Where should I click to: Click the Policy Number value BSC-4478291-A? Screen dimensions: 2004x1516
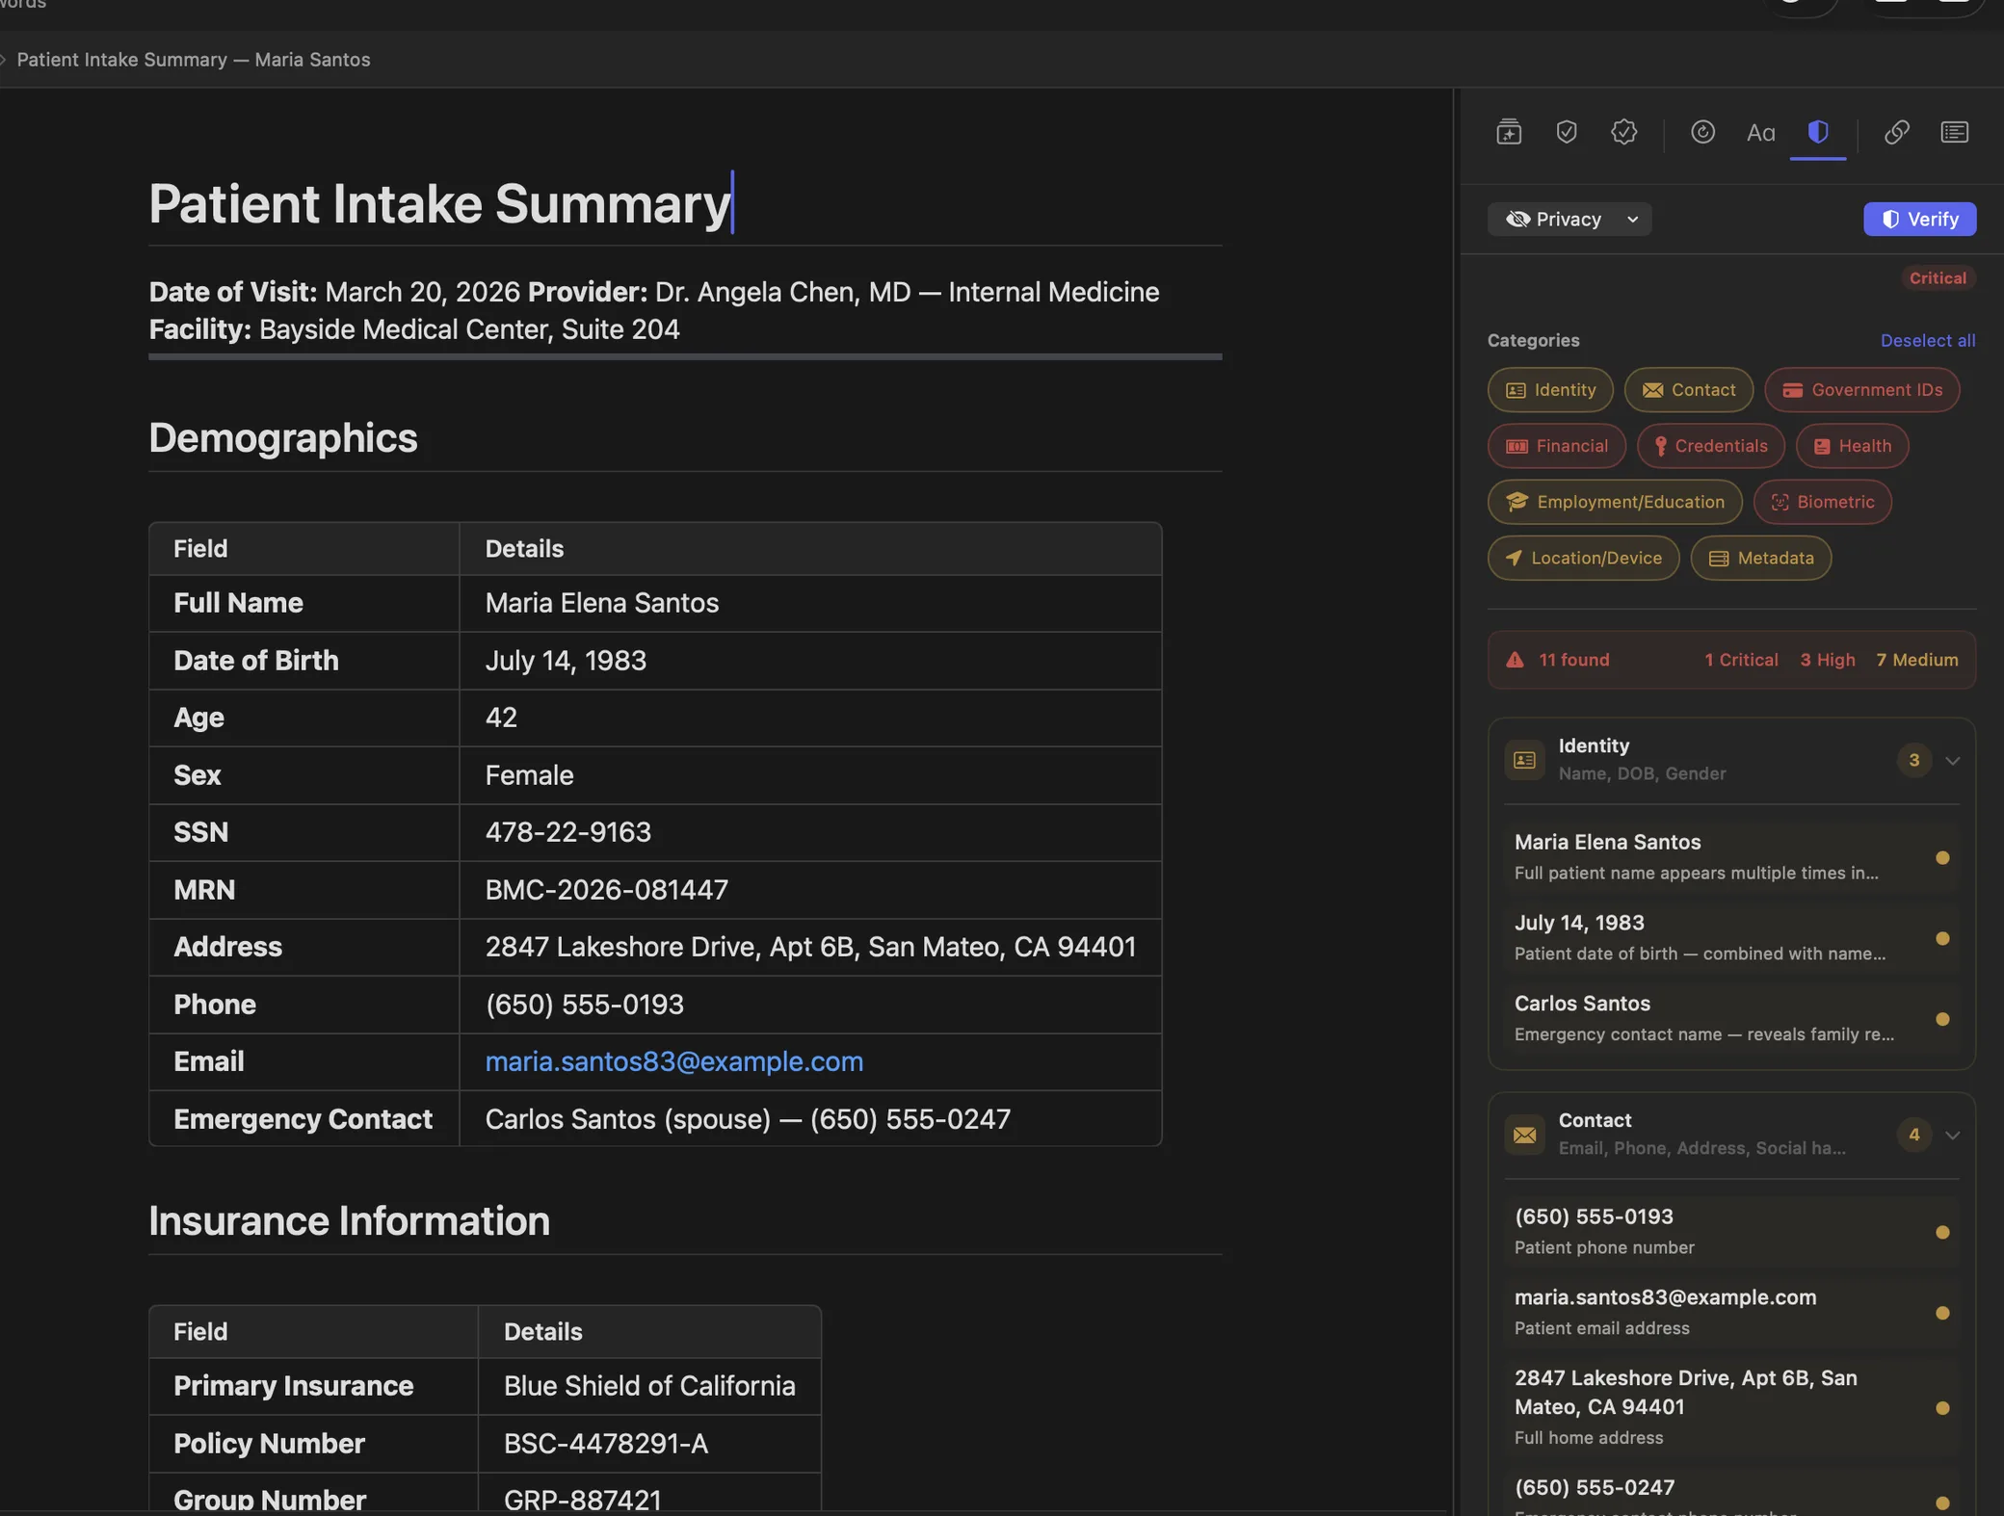(605, 1444)
